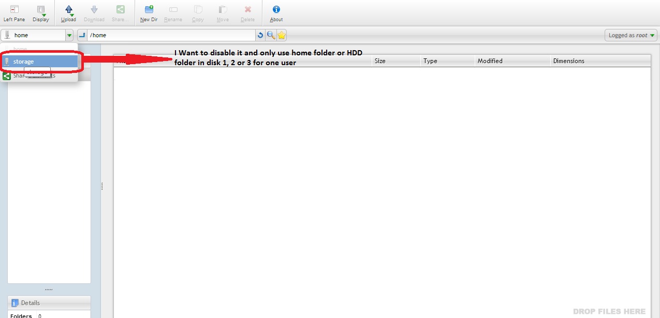Refresh the current folder listing
This screenshot has width=660, height=318.
tap(260, 35)
